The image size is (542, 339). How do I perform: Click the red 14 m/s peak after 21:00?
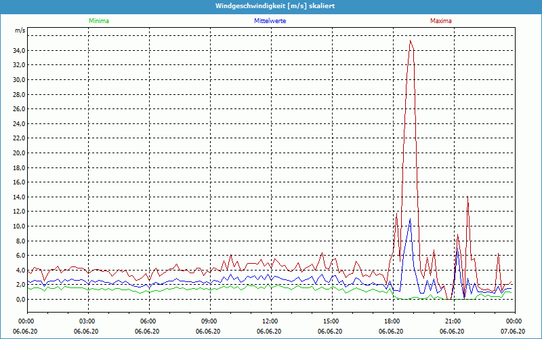467,197
